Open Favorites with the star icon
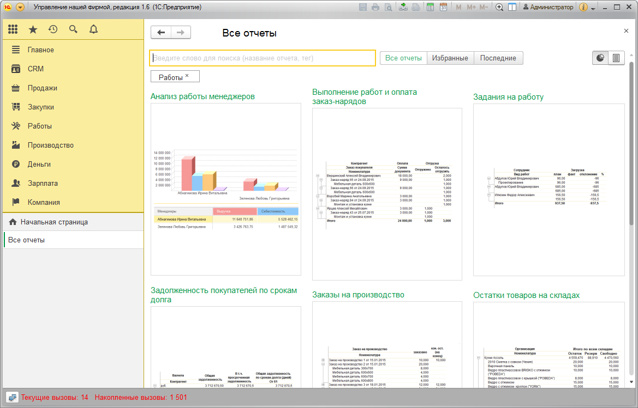Viewport: 638px width, 408px height. [33, 29]
